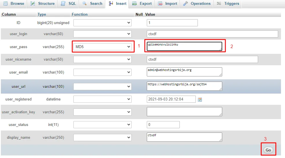285x158 pixels.
Task: Click the Column header
Action: click(9, 15)
